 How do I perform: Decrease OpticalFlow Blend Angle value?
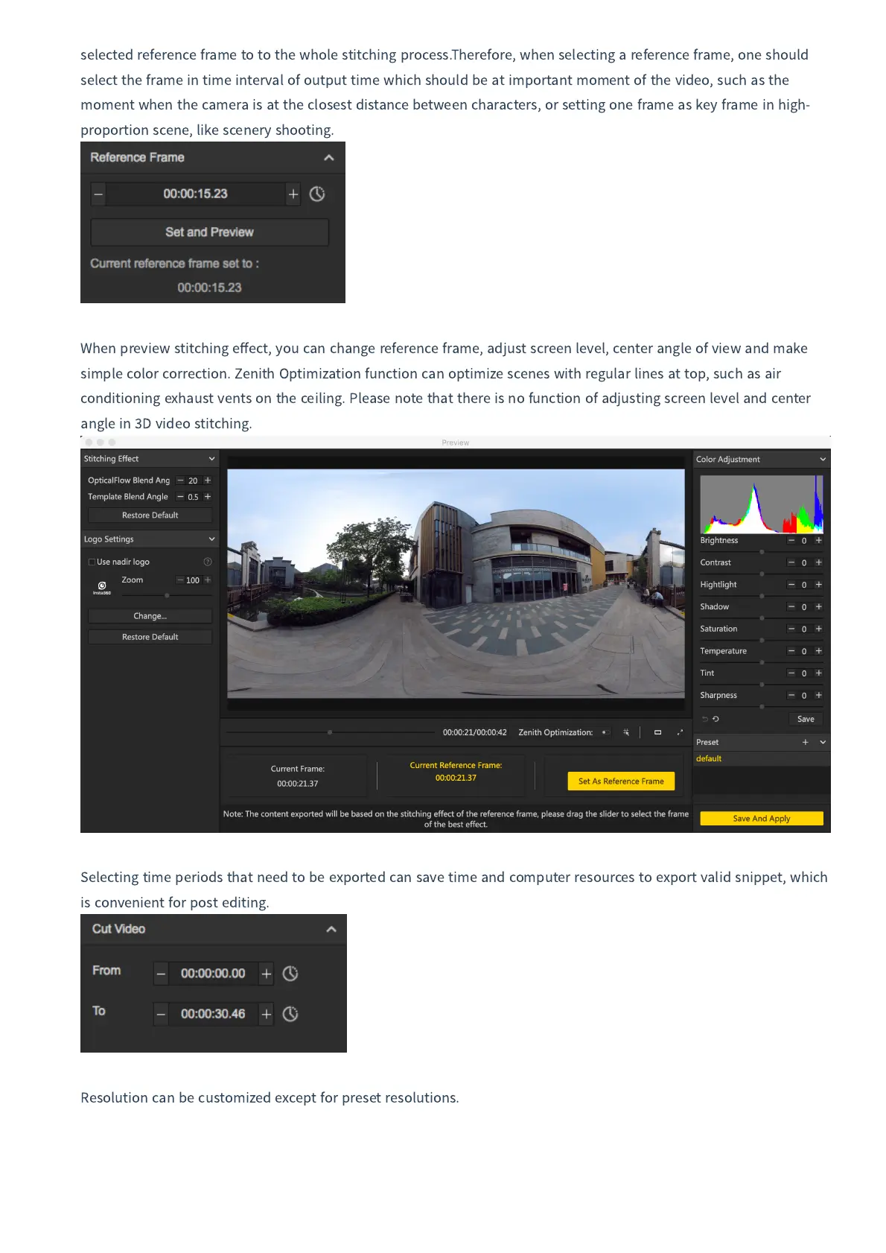tap(180, 480)
